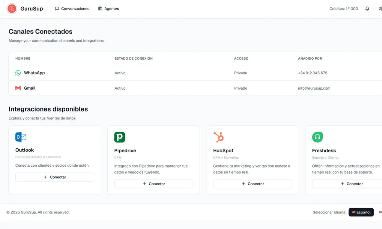382x229 pixels.
Task: Click the info@gurusup.com email
Action: point(314,88)
